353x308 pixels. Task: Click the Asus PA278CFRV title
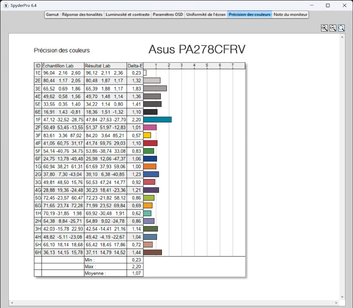click(x=197, y=49)
